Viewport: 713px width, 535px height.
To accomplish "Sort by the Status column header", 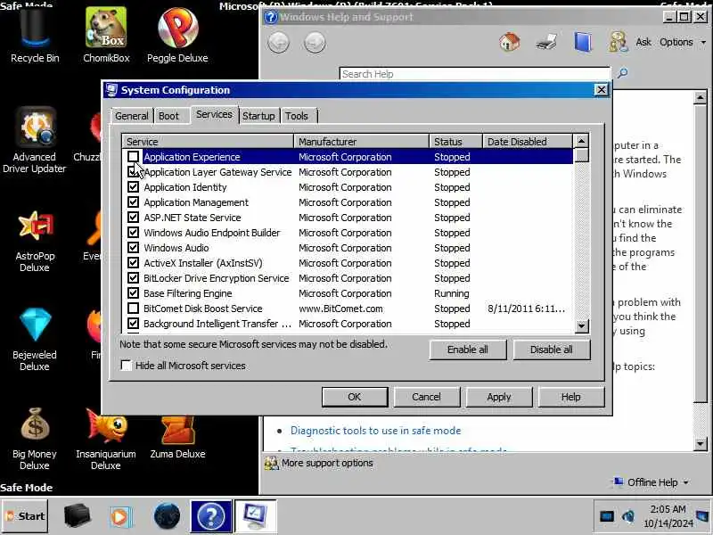I will [x=455, y=142].
